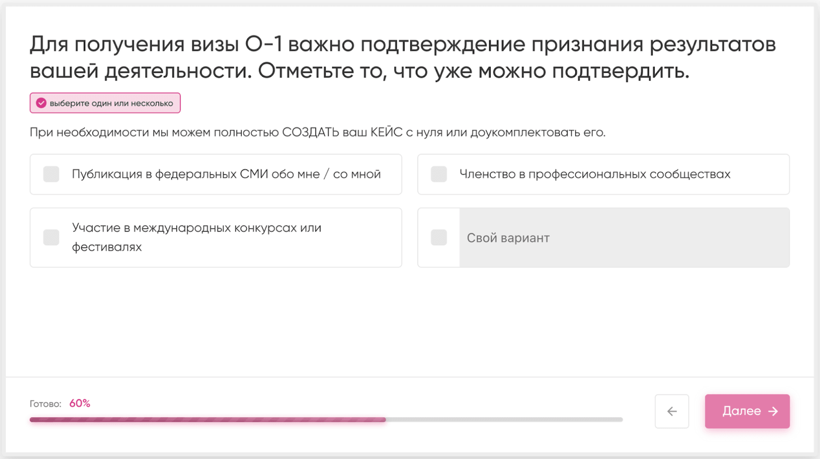Focus the "Свой вариант" text field
Image resolution: width=820 pixels, height=459 pixels.
click(x=624, y=238)
